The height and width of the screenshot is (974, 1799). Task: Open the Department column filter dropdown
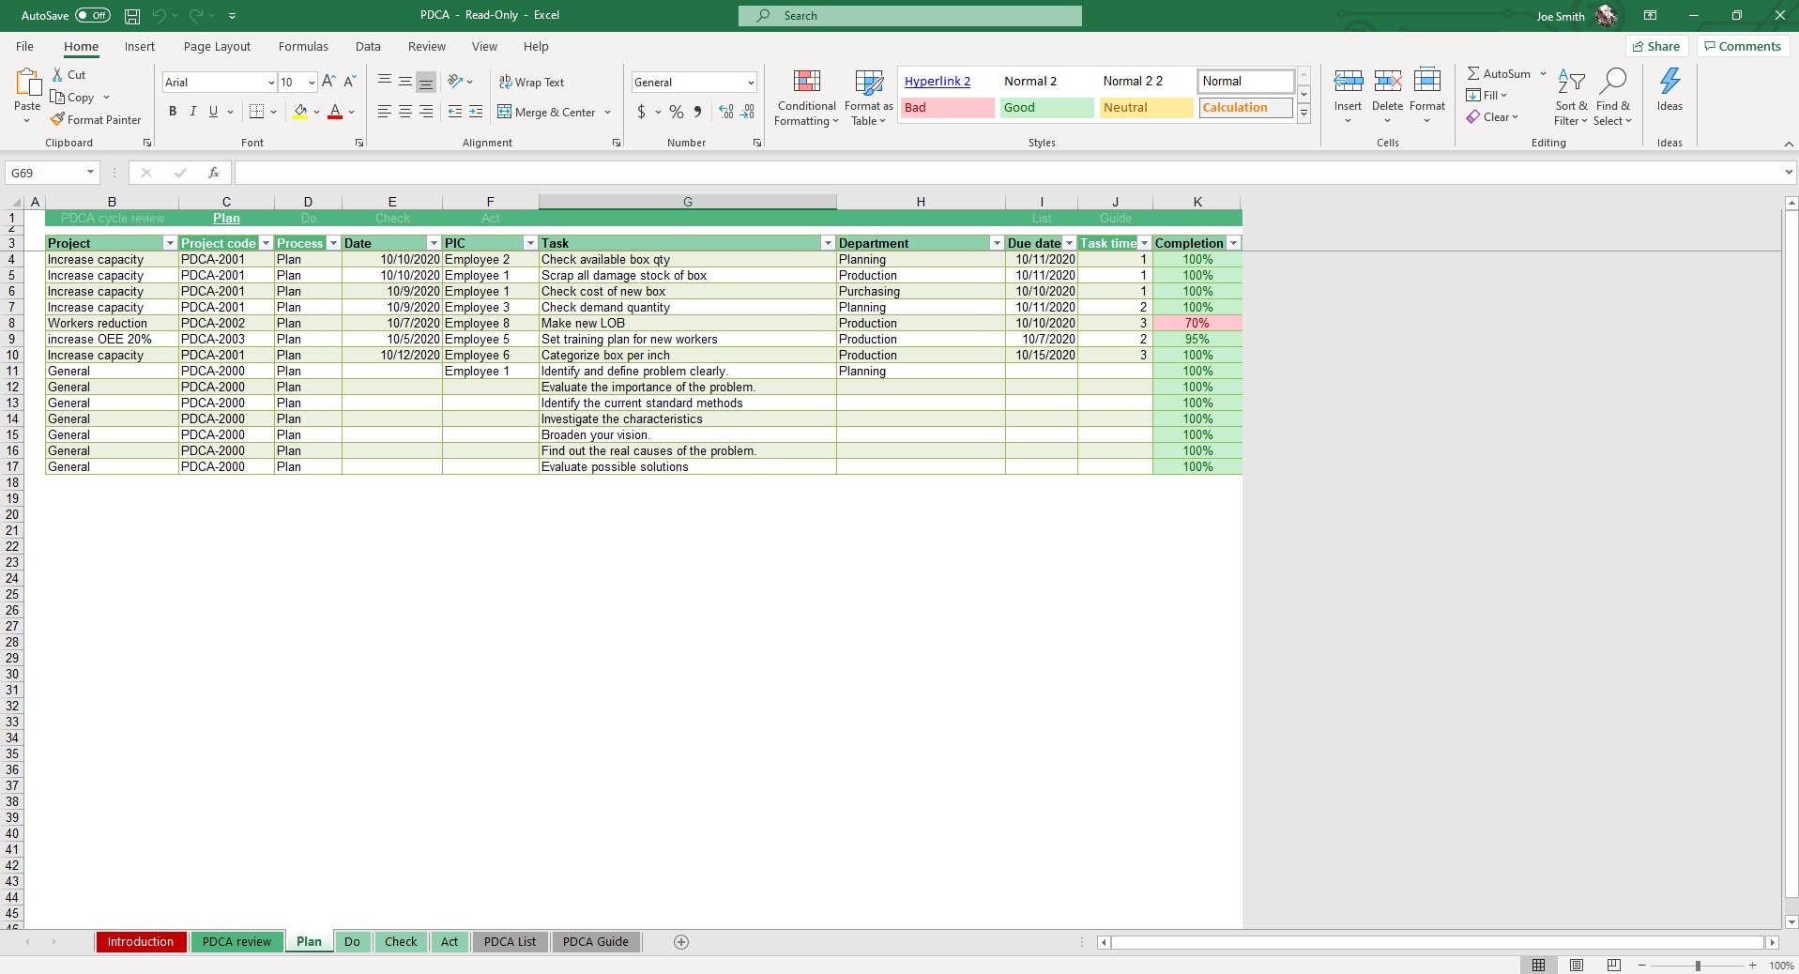[997, 243]
